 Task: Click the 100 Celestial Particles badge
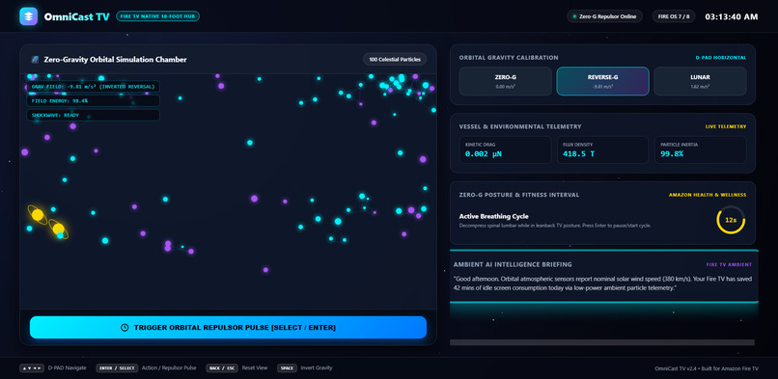click(395, 60)
